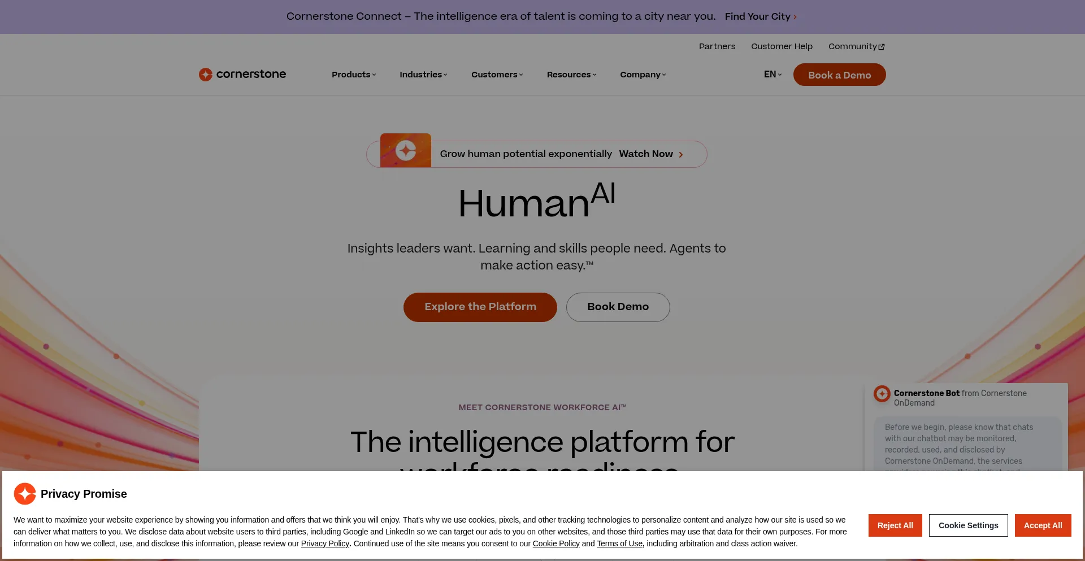Open Cookie Settings
The height and width of the screenshot is (561, 1085).
coord(969,525)
